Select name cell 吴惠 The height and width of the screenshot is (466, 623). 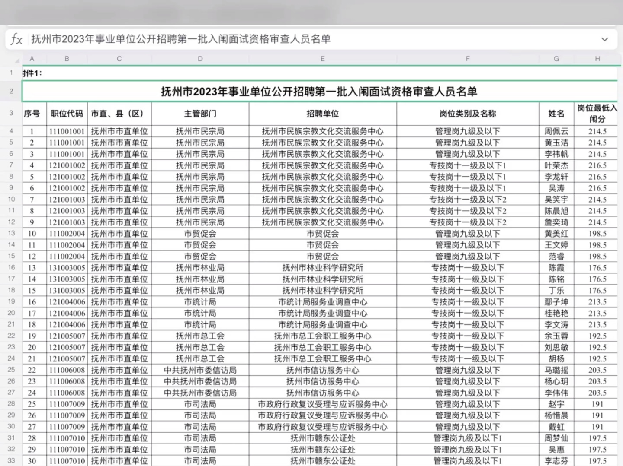(556, 450)
